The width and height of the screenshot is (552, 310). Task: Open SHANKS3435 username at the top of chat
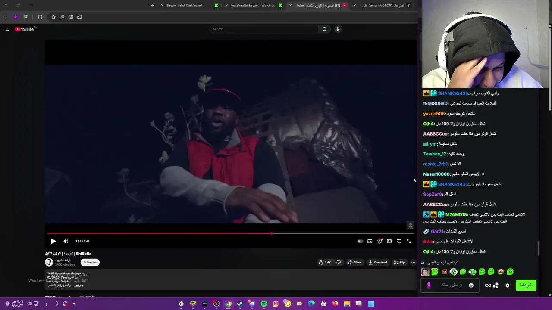[x=453, y=93]
